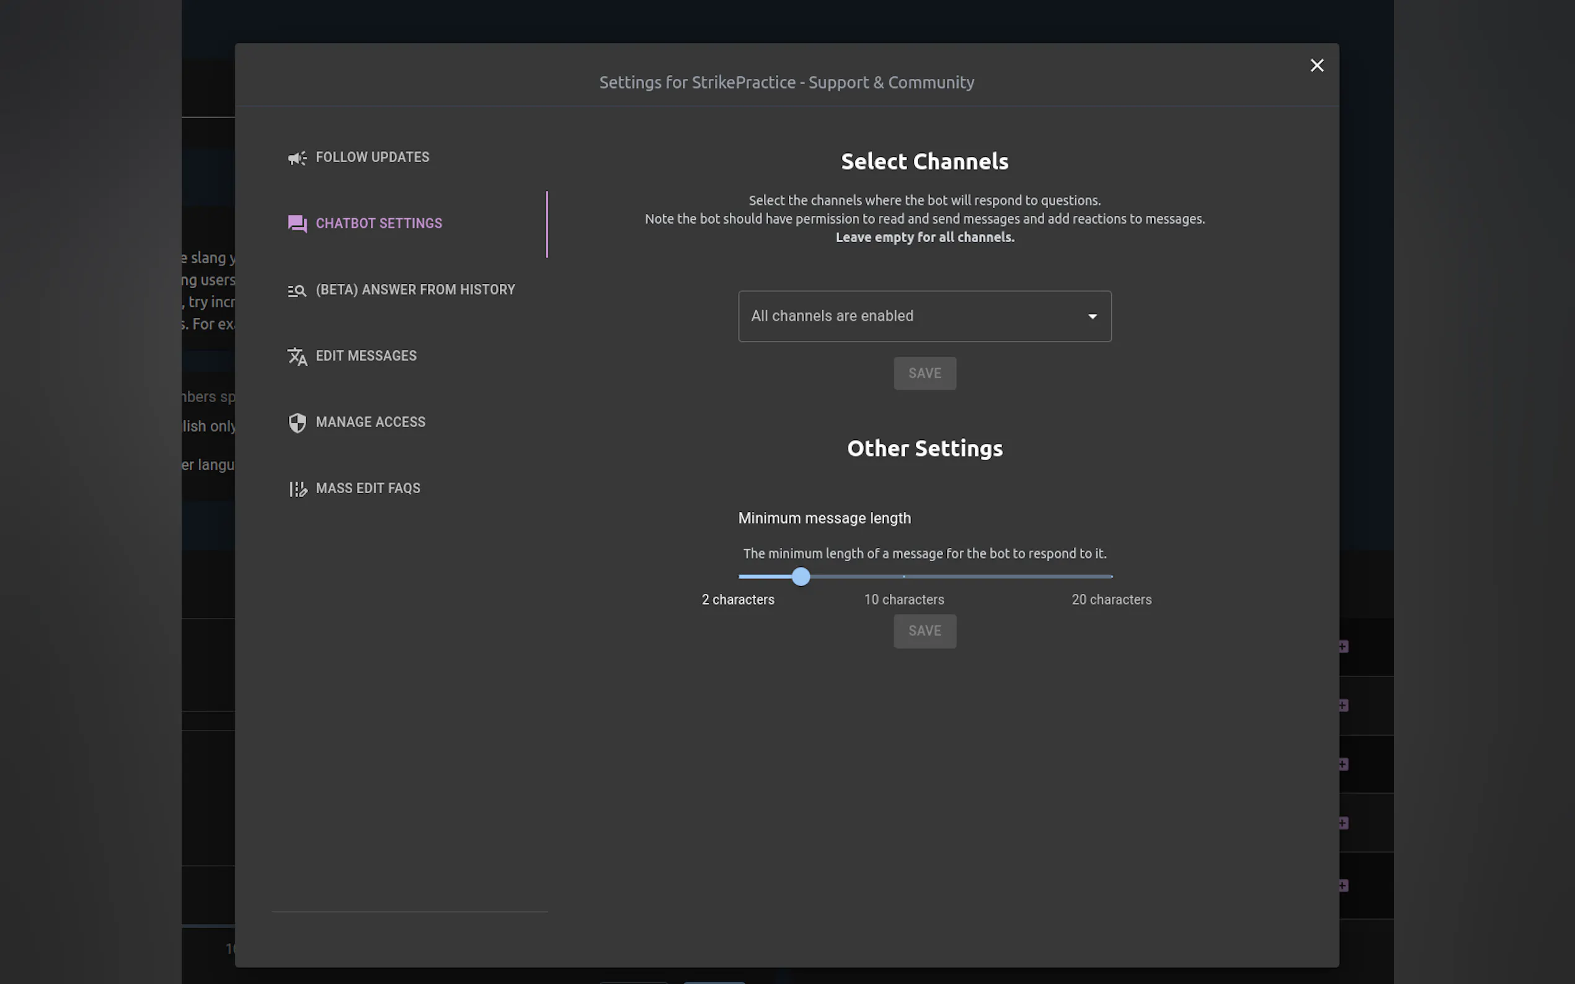The image size is (1575, 984).
Task: Open the Manage Access section
Action: click(x=370, y=423)
